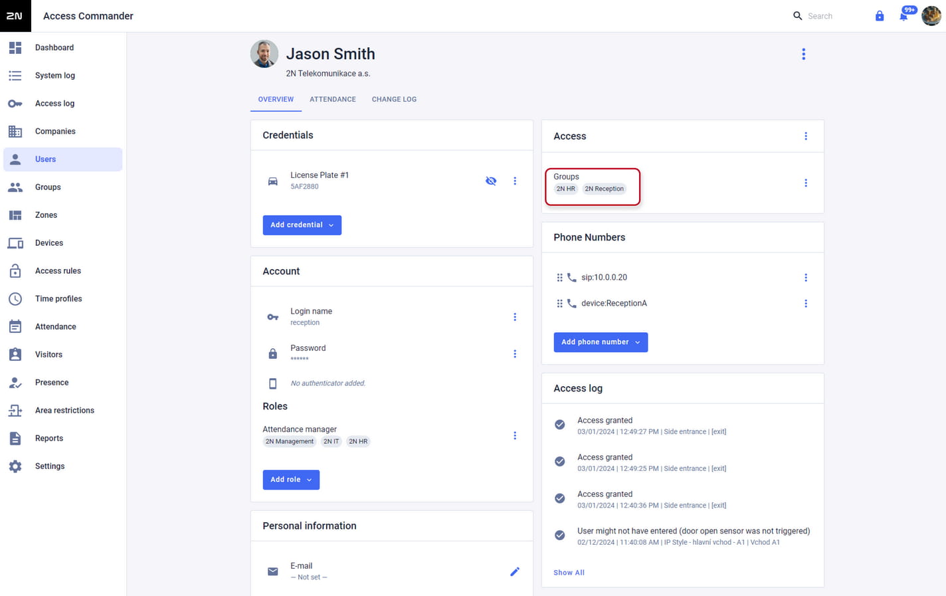The height and width of the screenshot is (596, 946).
Task: Click the Companies building icon
Action: click(x=15, y=132)
